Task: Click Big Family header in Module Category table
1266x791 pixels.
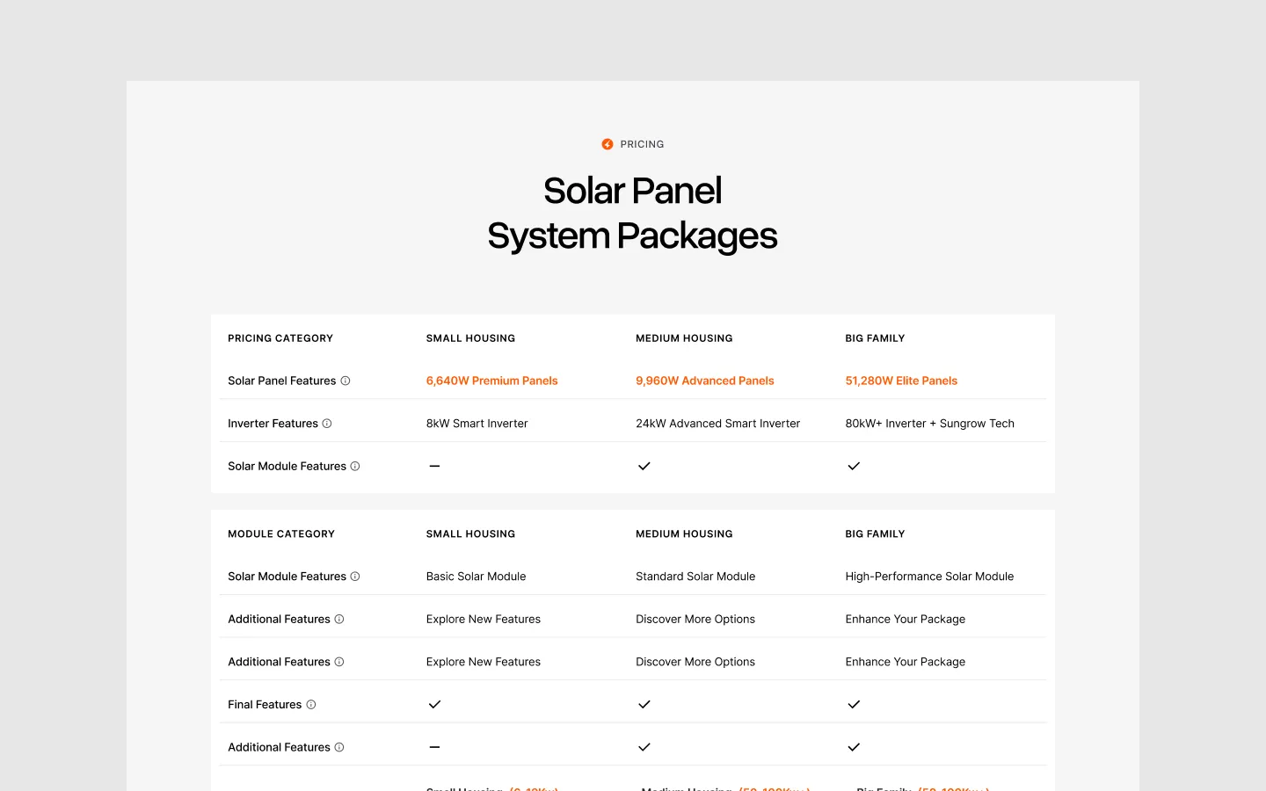Action: click(x=875, y=534)
